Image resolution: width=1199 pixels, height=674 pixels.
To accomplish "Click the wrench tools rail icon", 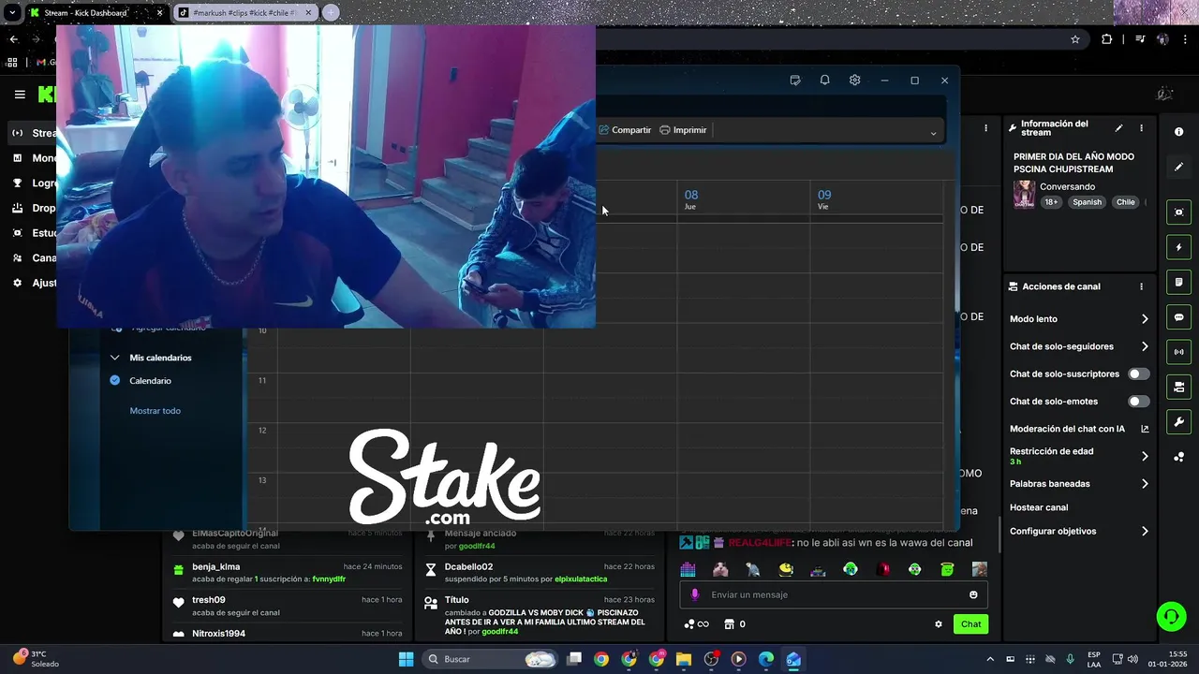I will point(1178,422).
